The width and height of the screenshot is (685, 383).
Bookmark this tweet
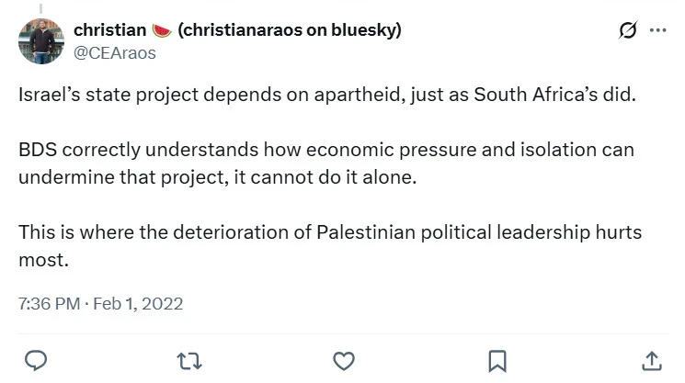tap(497, 360)
